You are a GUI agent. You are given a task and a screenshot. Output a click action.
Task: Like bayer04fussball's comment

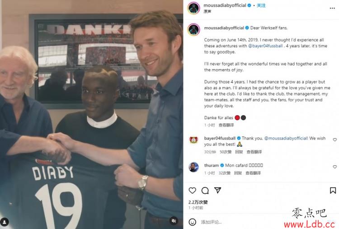click(x=334, y=140)
